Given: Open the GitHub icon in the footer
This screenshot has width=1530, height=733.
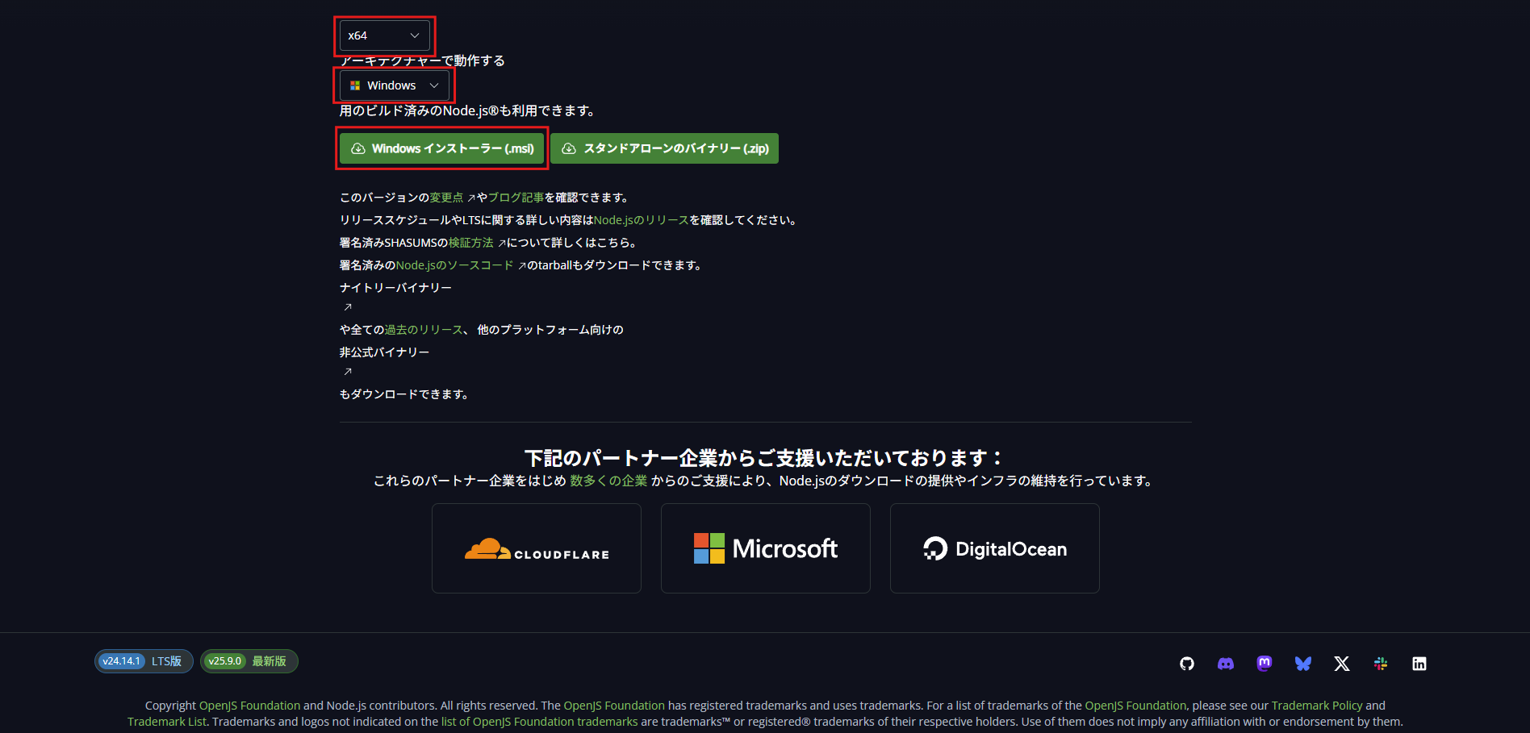Looking at the screenshot, I should [1186, 664].
